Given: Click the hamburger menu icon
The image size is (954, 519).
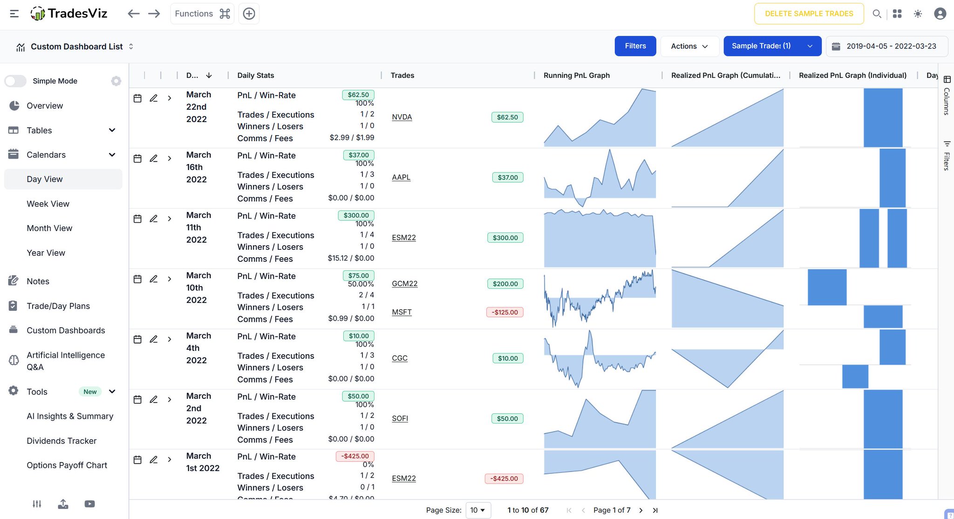Looking at the screenshot, I should click(x=14, y=14).
